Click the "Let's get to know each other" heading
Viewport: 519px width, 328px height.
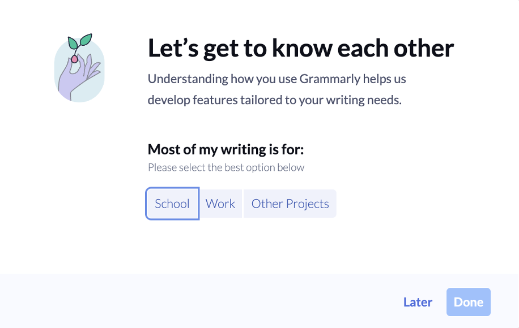pos(300,49)
